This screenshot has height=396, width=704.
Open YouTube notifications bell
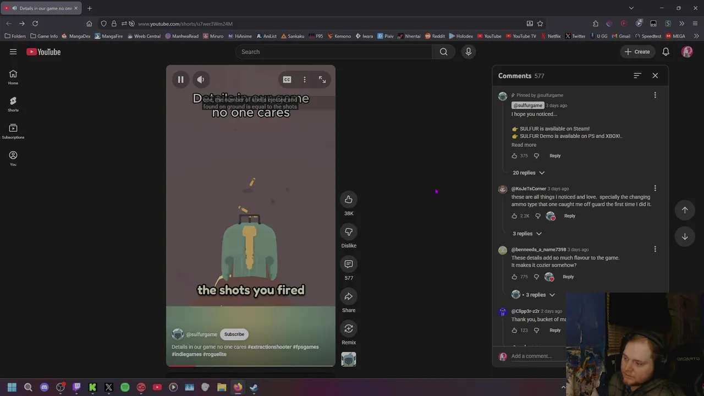point(665,52)
